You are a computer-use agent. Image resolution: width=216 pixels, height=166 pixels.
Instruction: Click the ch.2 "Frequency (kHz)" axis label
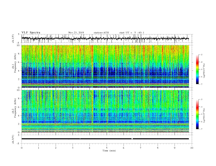point(15,108)
